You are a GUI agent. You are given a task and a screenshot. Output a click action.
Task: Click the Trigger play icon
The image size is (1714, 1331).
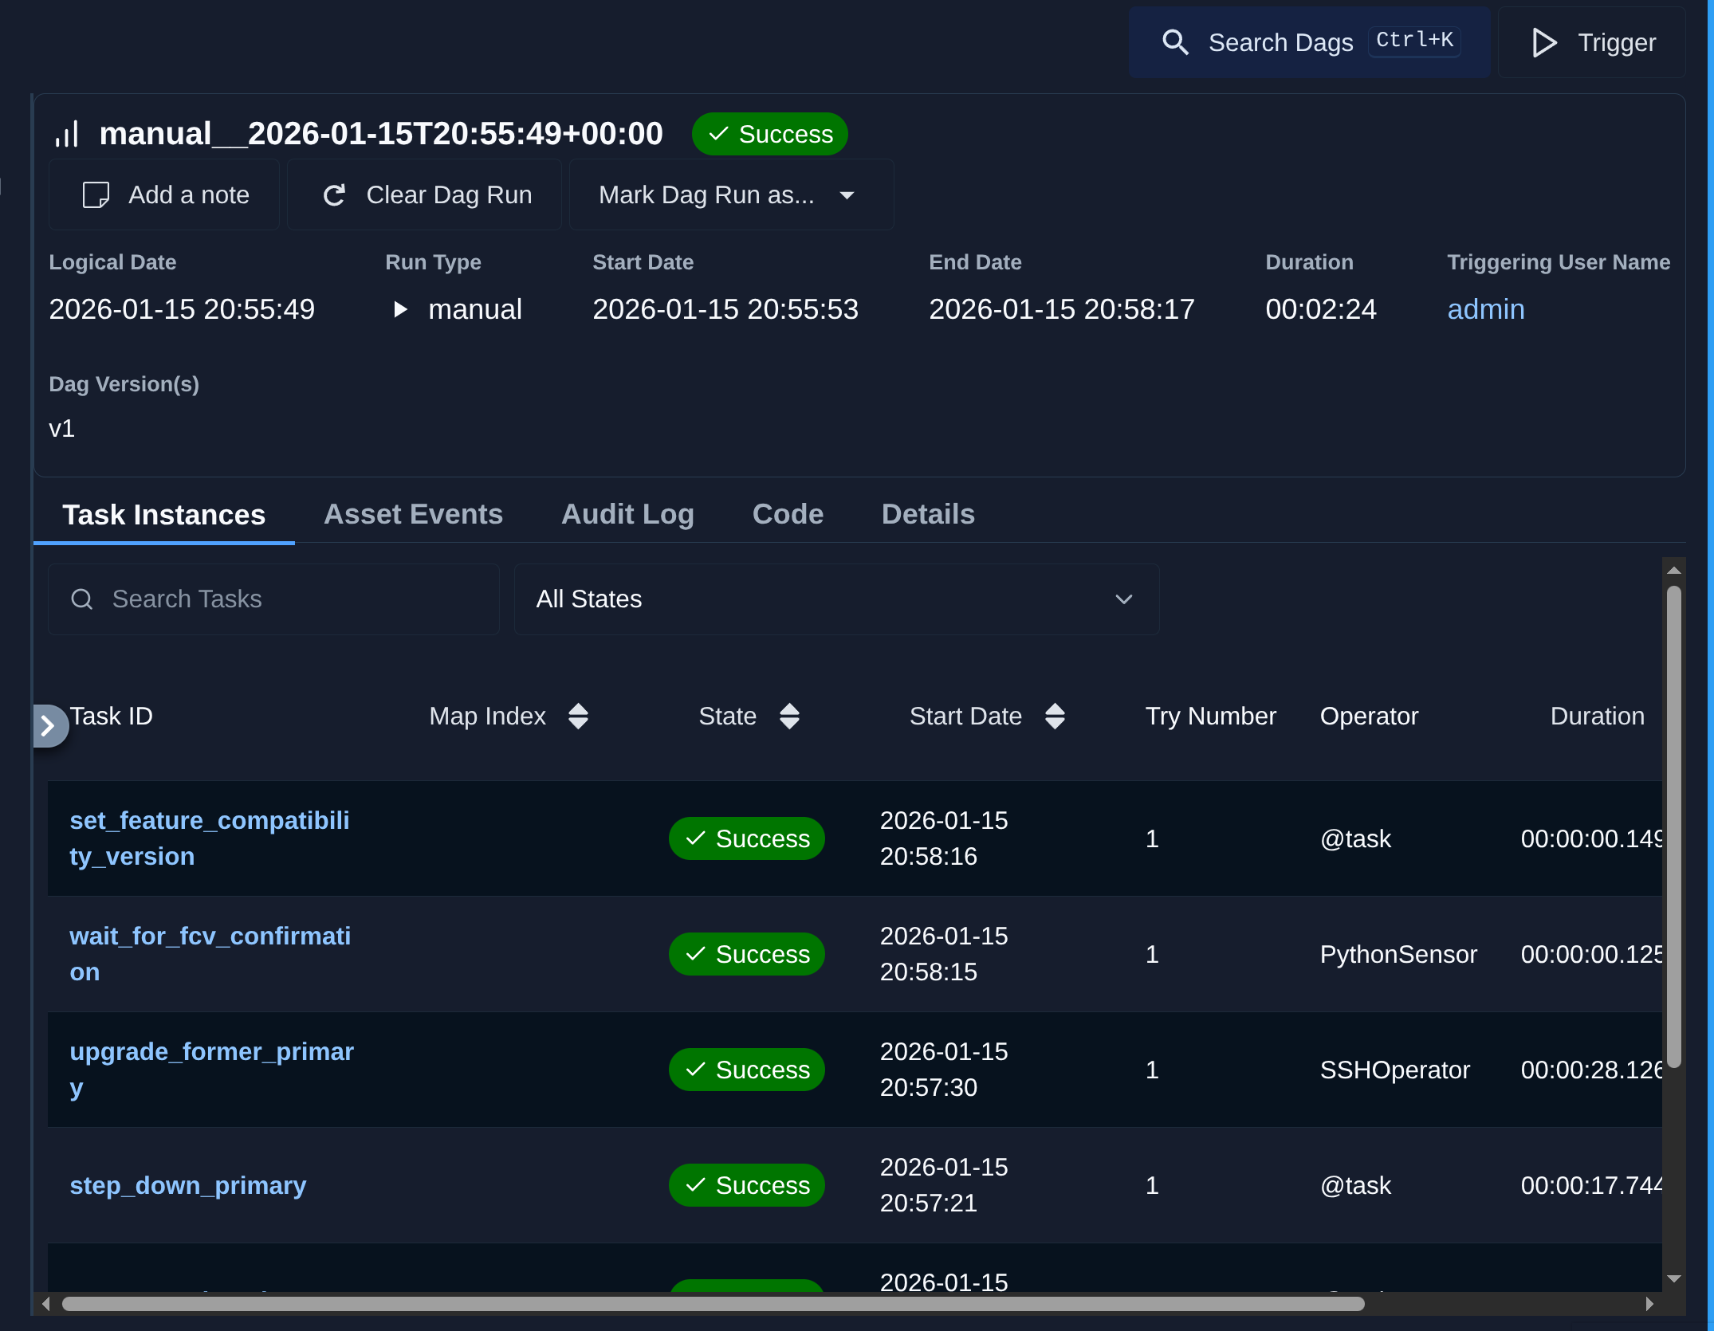[1543, 42]
